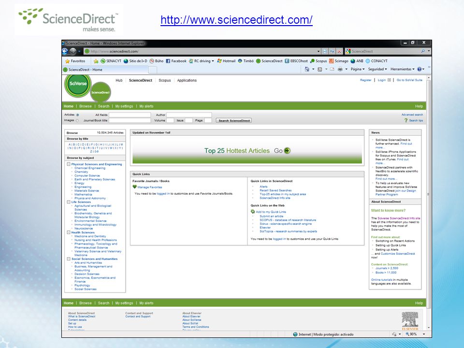Click the Journal/Book title input box
The width and height of the screenshot is (464, 348).
tap(130, 120)
